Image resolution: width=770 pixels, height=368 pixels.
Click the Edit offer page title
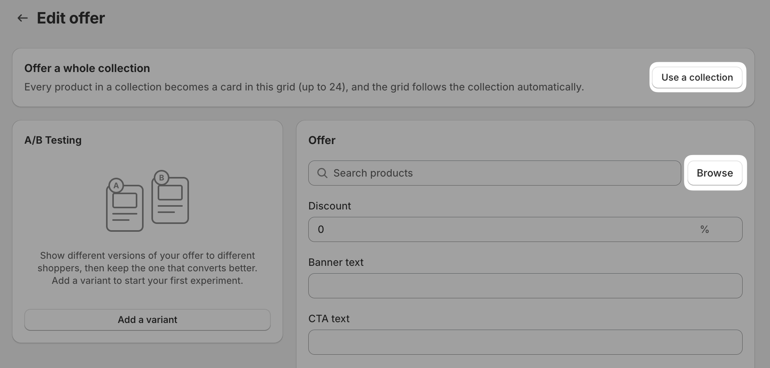[x=71, y=18]
